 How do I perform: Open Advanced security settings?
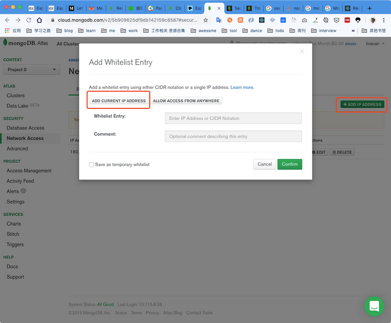click(17, 149)
